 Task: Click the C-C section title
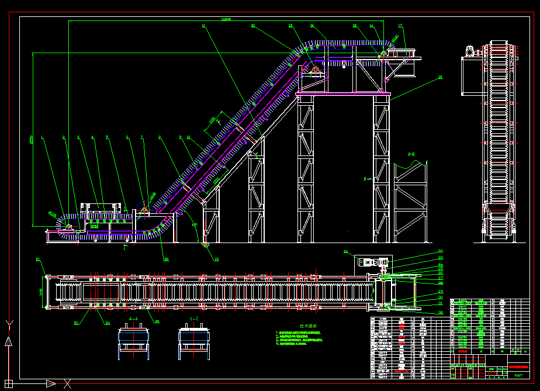pyautogui.click(x=194, y=319)
